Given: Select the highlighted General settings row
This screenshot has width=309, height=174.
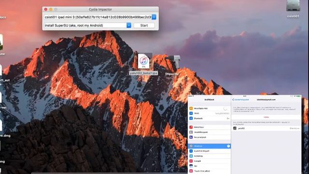Looking at the screenshot, I should (x=209, y=146).
